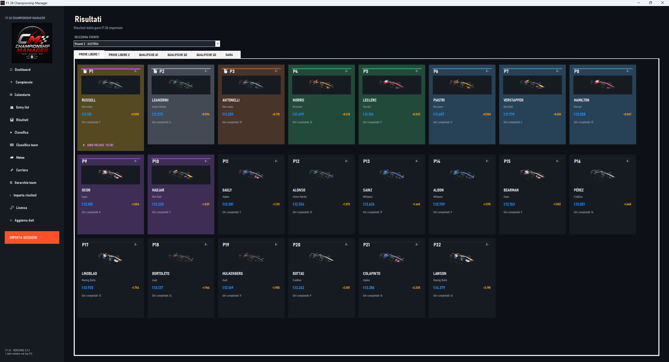Image resolution: width=669 pixels, height=362 pixels.
Task: Click Leclerc's gap +0.335
Action: [416, 114]
